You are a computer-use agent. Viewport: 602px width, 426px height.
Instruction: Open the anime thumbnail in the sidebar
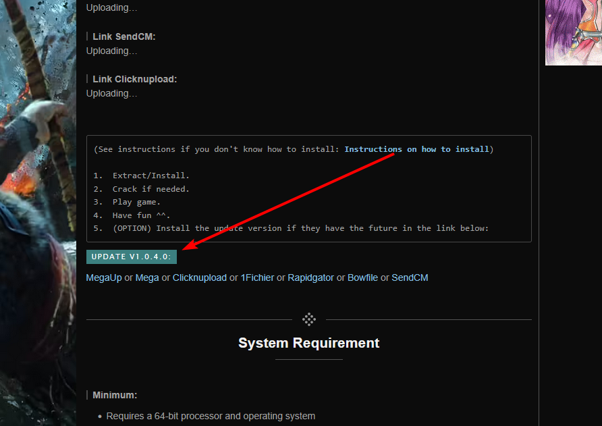tap(573, 32)
